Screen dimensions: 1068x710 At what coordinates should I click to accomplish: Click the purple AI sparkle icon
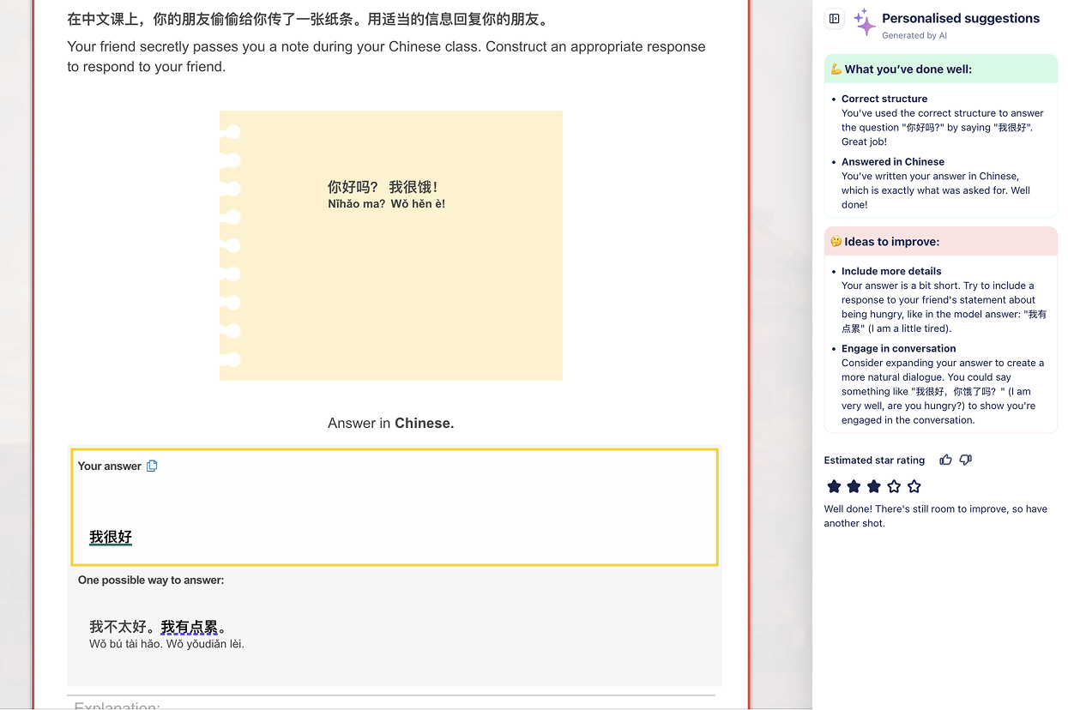tap(864, 23)
